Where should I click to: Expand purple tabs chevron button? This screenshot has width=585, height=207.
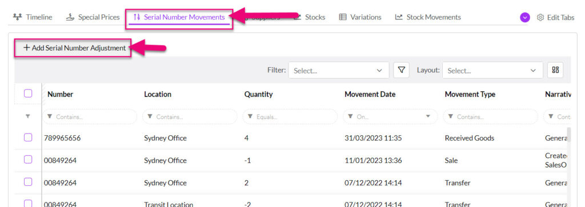point(525,18)
